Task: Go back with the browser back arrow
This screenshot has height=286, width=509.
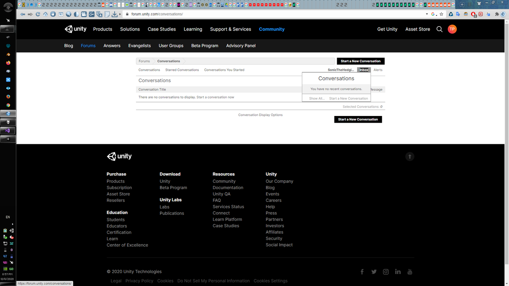Action: (23, 14)
